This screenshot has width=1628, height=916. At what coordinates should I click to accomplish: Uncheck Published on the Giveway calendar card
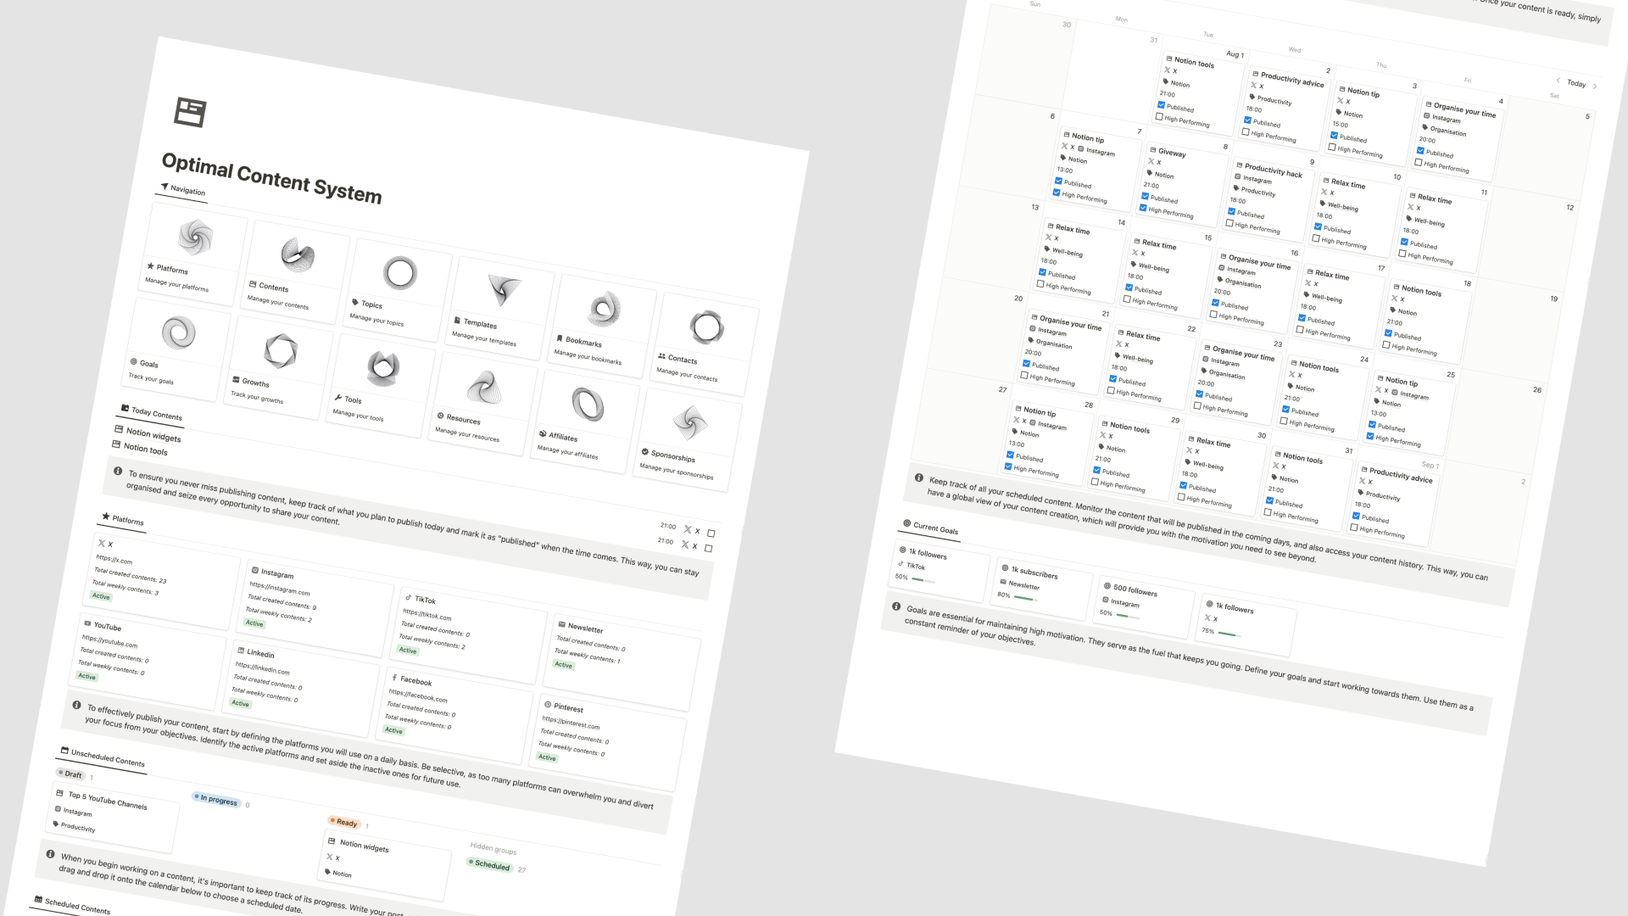point(1145,196)
